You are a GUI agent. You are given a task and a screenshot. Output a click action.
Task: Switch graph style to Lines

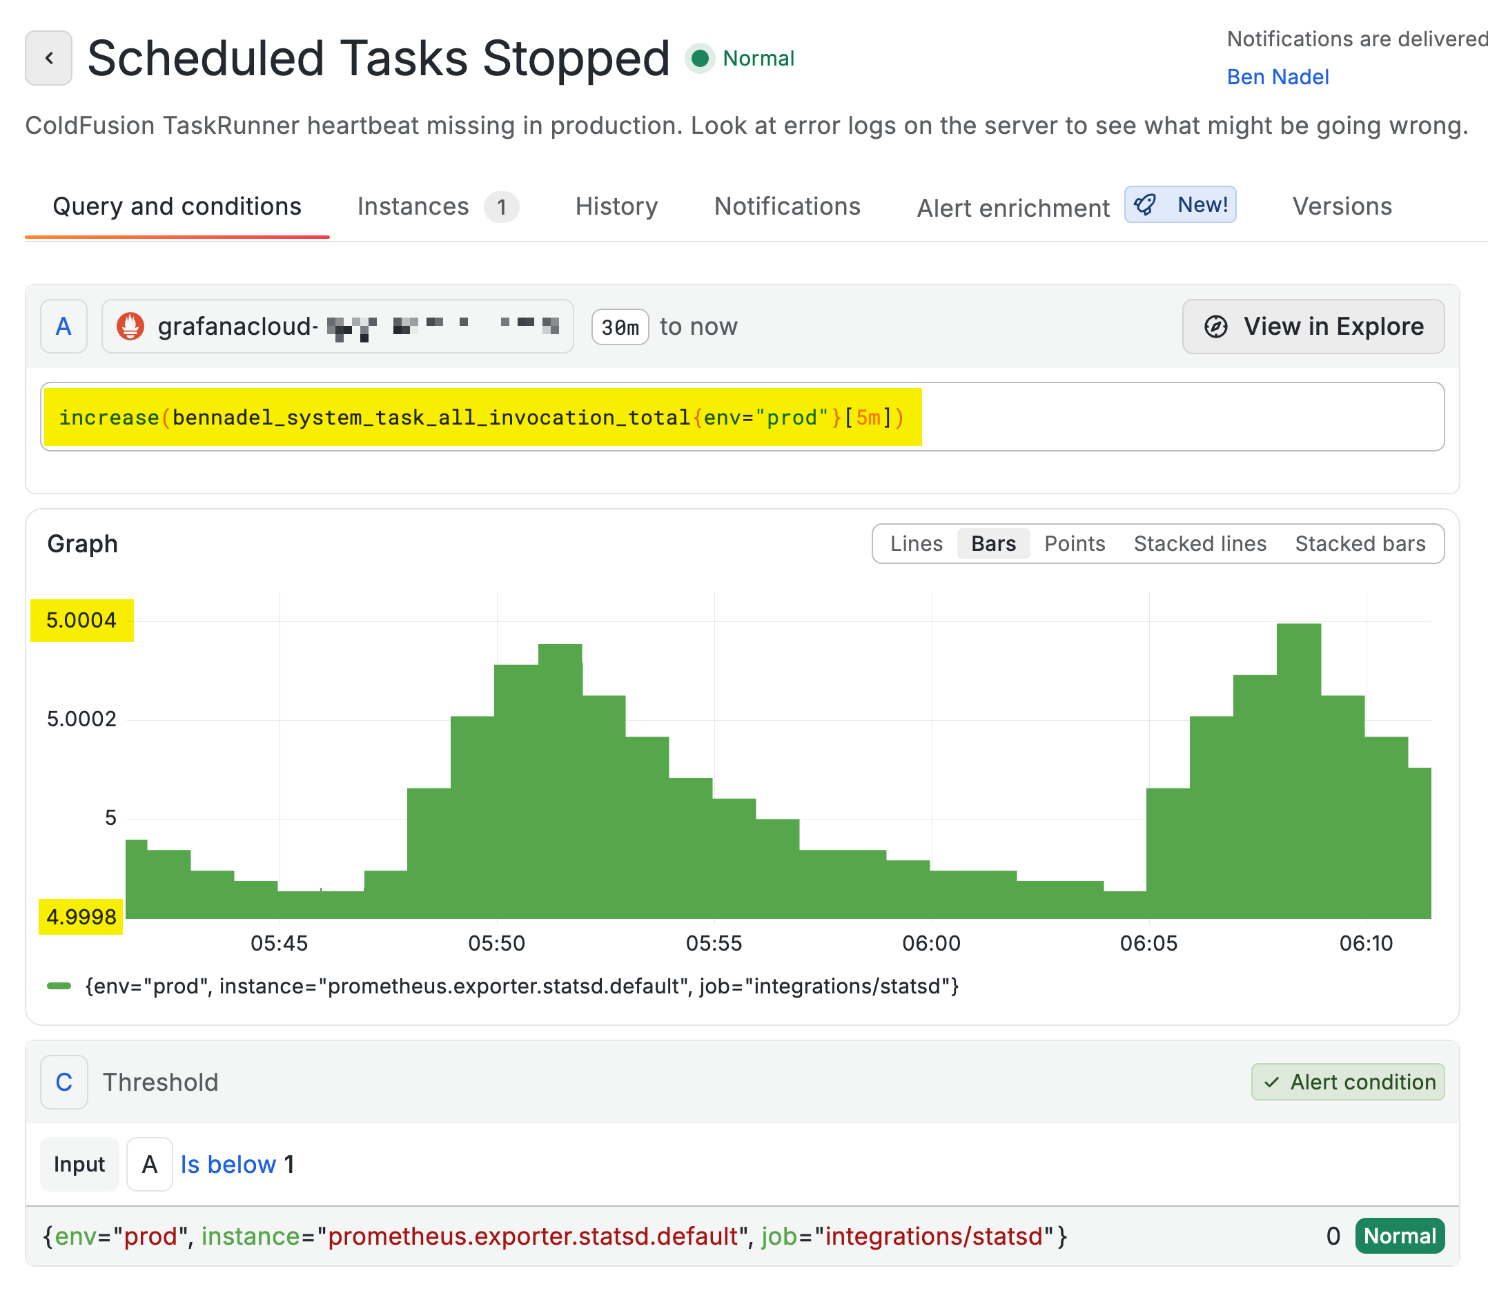tap(916, 544)
